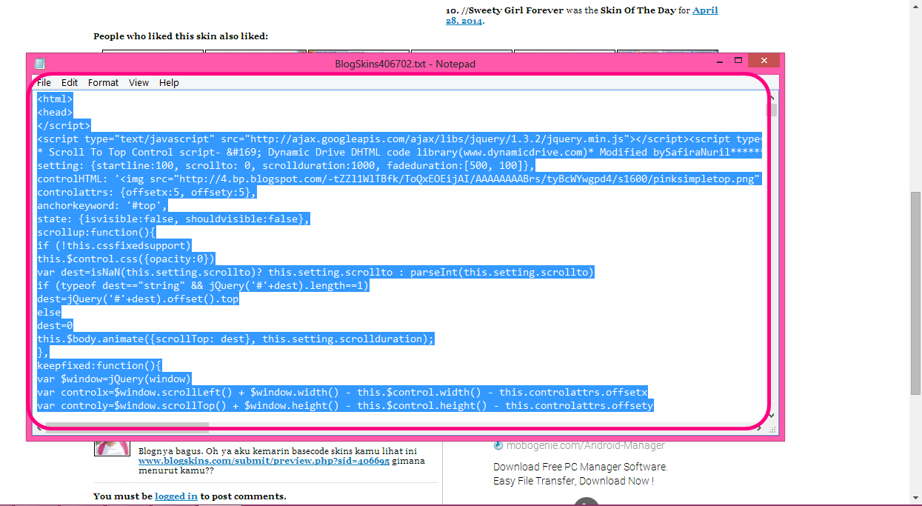Open the File menu in Notepad
Screen dimensions: 922x506
(x=44, y=82)
